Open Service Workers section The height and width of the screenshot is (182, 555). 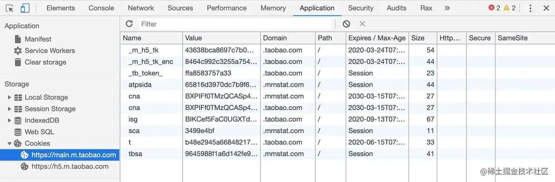pos(49,51)
